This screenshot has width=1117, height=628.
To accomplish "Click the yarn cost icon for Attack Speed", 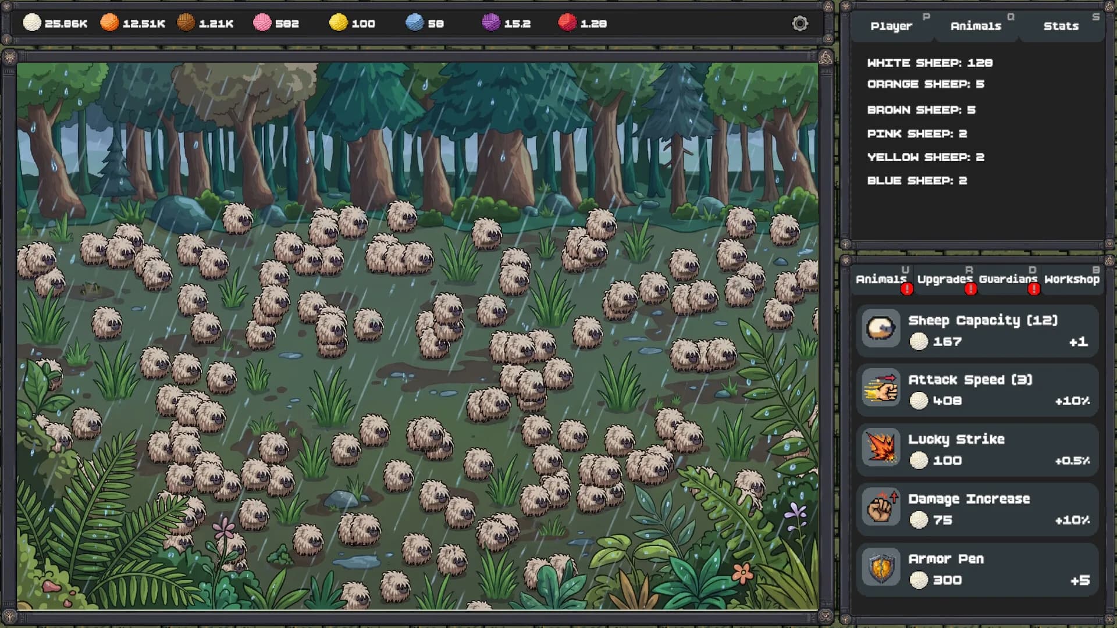I will pos(919,401).
